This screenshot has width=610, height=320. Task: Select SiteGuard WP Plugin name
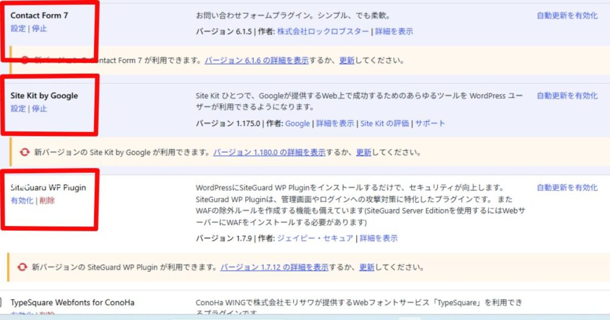(x=48, y=187)
